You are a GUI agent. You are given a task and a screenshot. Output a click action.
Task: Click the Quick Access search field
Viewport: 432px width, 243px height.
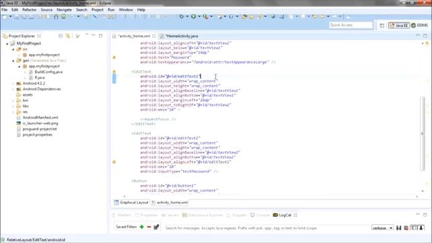pyautogui.click(x=351, y=25)
